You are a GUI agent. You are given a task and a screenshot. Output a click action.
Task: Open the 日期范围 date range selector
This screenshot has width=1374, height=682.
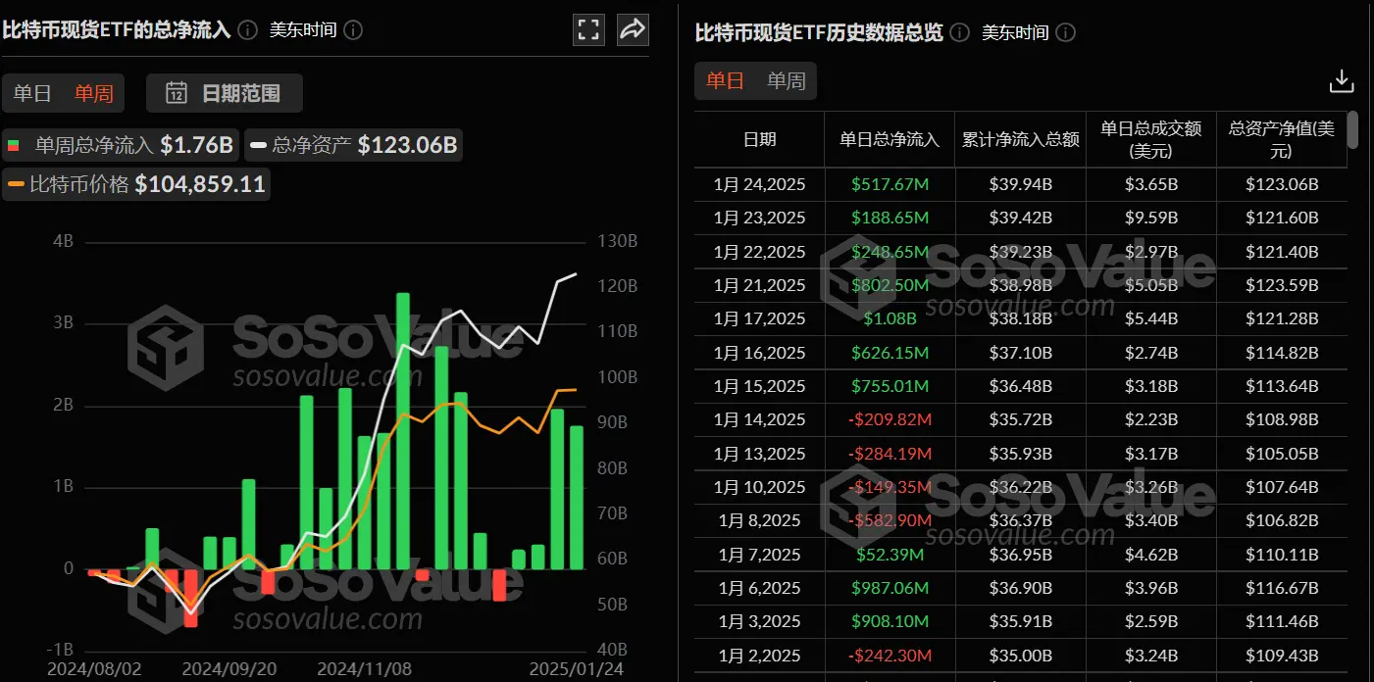[x=225, y=93]
